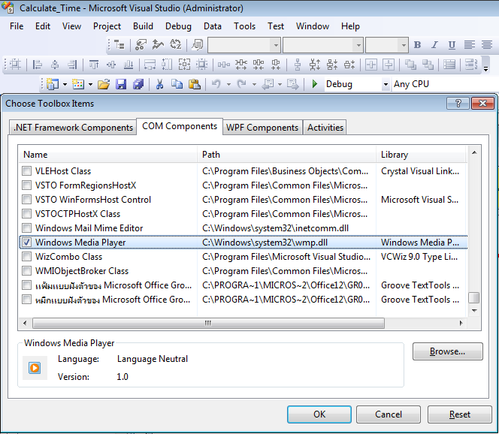499x434 pixels.
Task: Click the Cancel button
Action: 389,414
